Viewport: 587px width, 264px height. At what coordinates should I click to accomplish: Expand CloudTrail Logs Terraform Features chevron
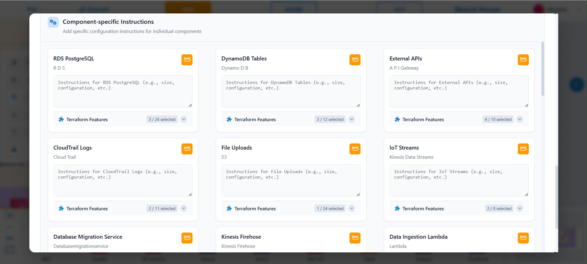click(x=184, y=208)
